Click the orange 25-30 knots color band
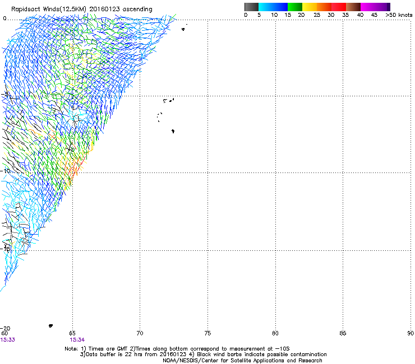Viewport: 415px width, 364px height. tap(324, 7)
